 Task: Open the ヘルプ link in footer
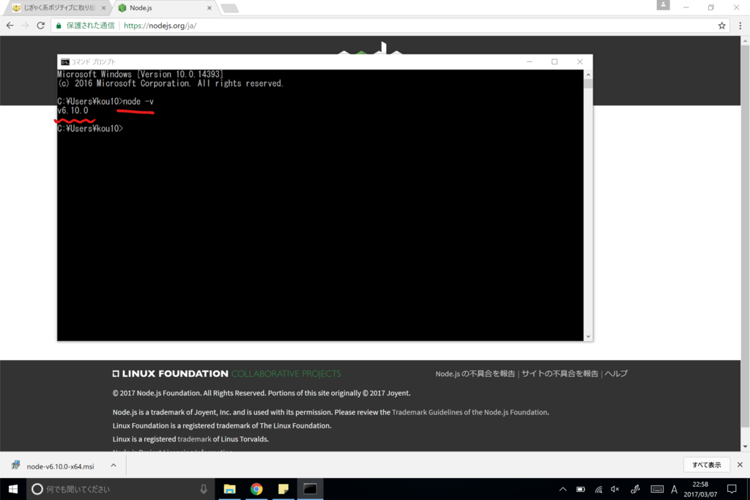616,374
